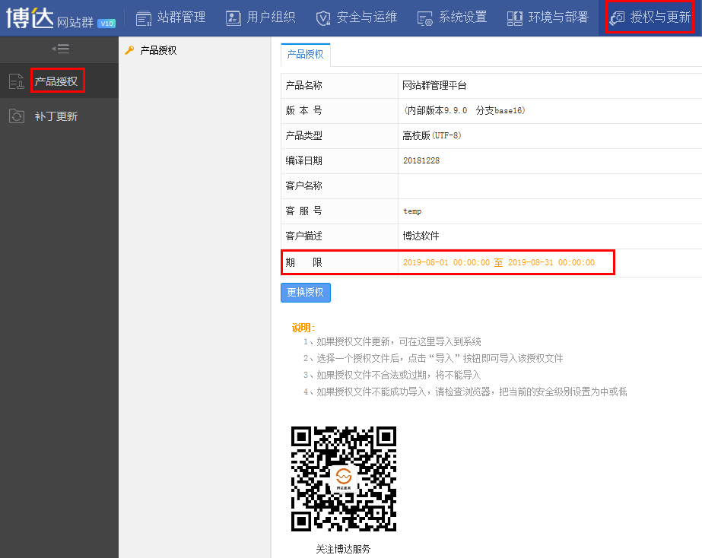This screenshot has width=702, height=558.
Task: Open 补丁更新 in the sidebar
Action: (x=56, y=116)
